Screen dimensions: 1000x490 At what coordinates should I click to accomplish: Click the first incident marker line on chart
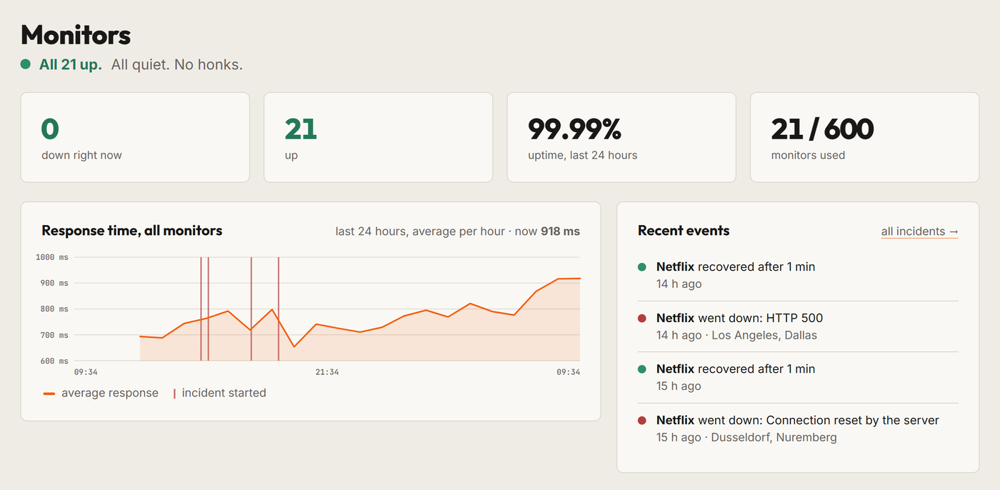coord(201,309)
